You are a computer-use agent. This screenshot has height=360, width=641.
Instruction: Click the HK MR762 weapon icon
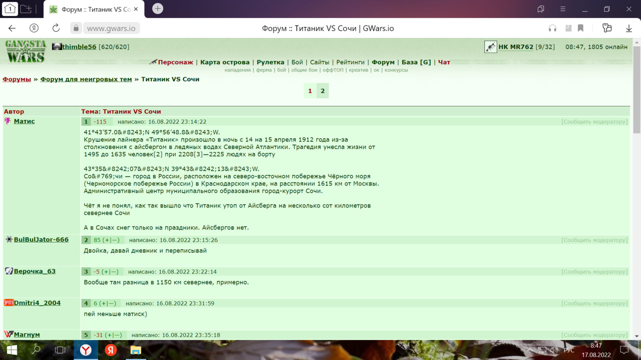[490, 47]
